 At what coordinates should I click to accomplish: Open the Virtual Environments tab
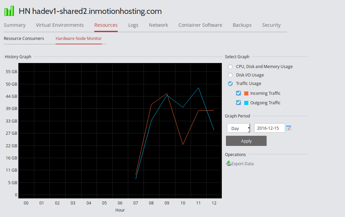click(60, 25)
